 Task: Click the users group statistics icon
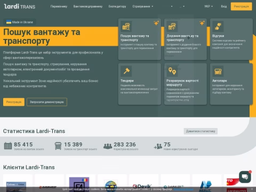pyautogui.click(x=108, y=146)
